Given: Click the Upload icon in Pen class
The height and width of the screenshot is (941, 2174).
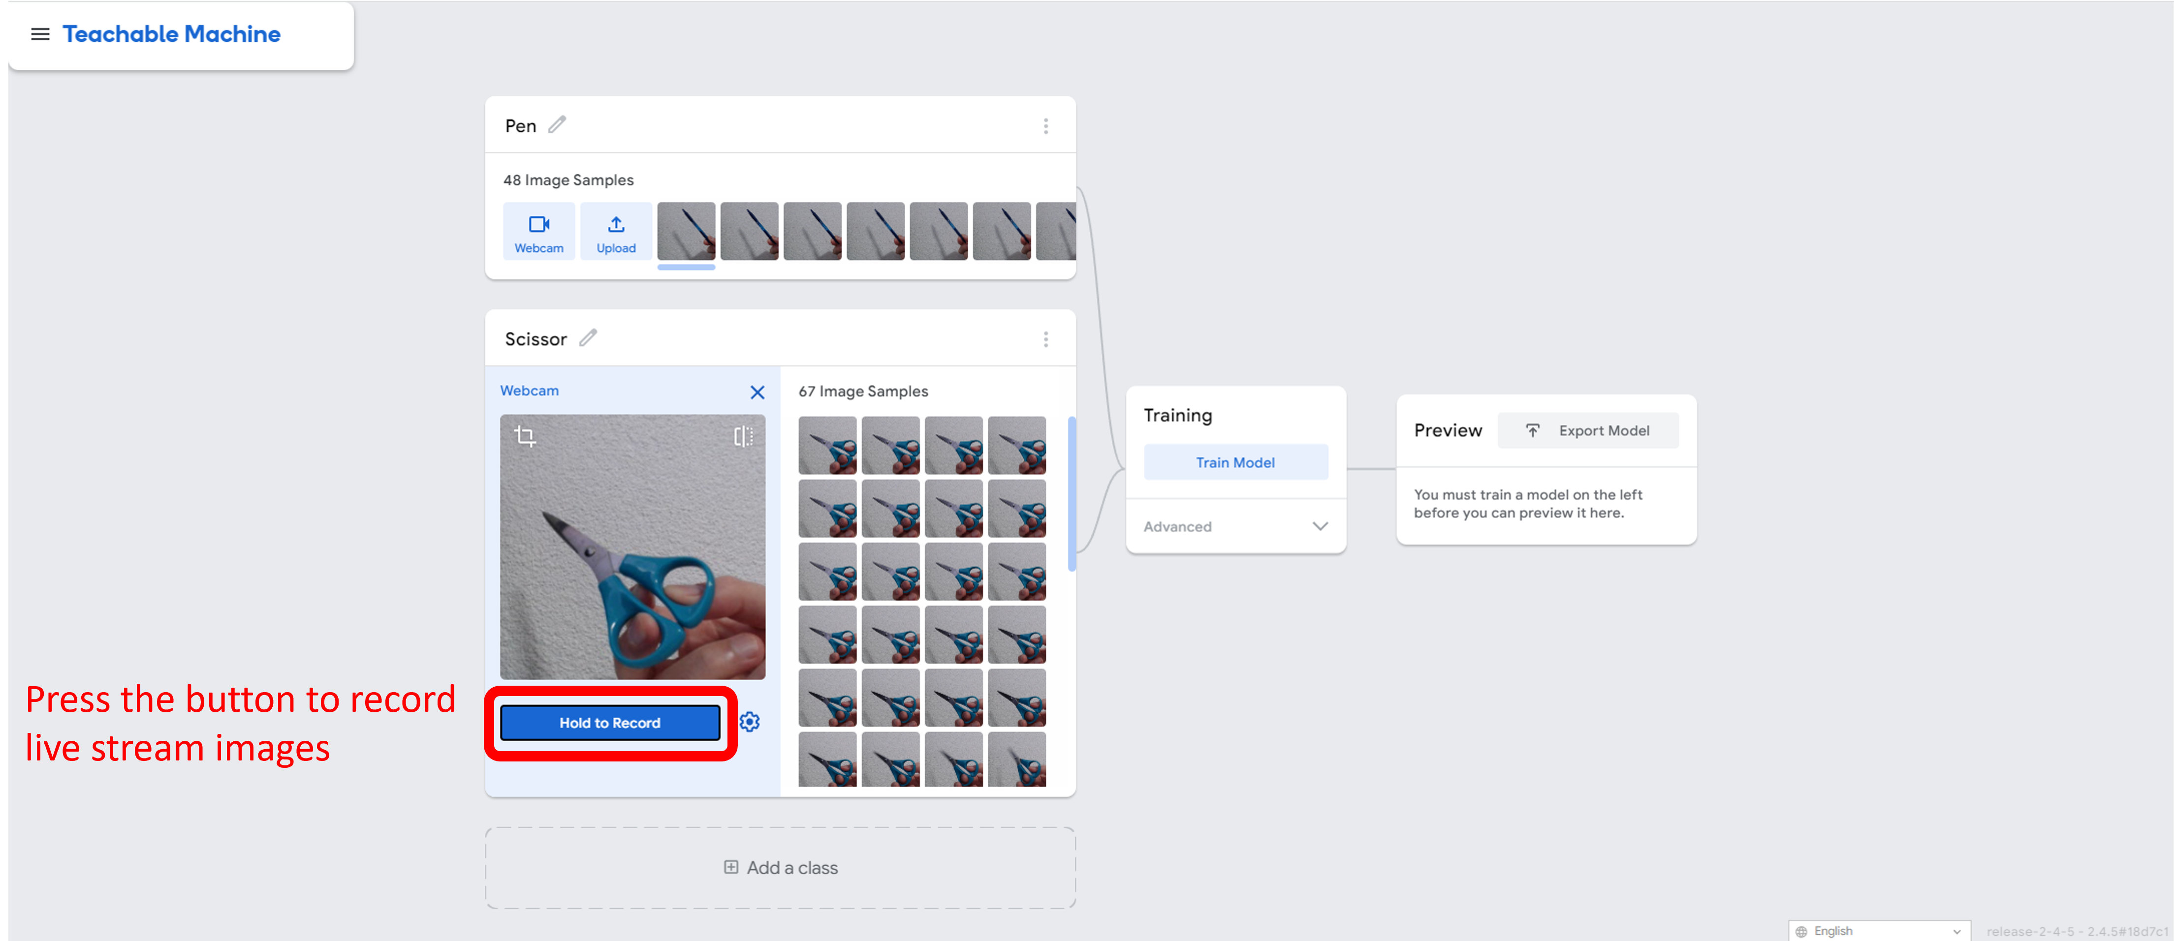Looking at the screenshot, I should [x=616, y=232].
